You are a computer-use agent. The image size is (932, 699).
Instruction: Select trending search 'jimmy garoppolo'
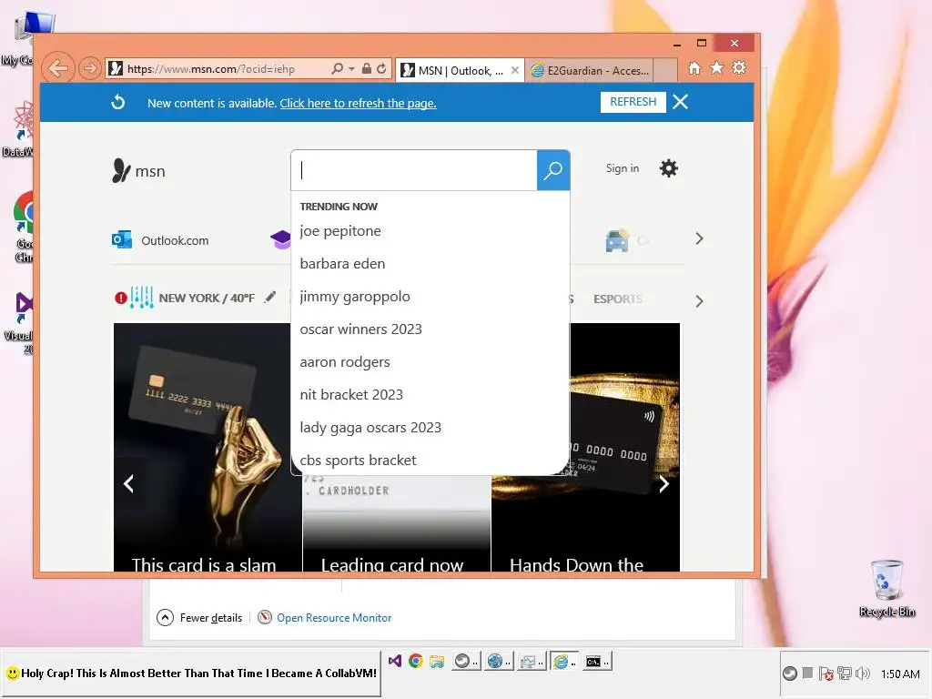pos(355,296)
